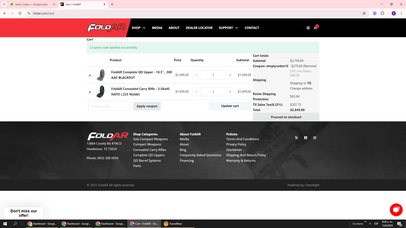Open the browser extensions puzzle icon
The height and width of the screenshot is (228, 406).
pos(382,13)
